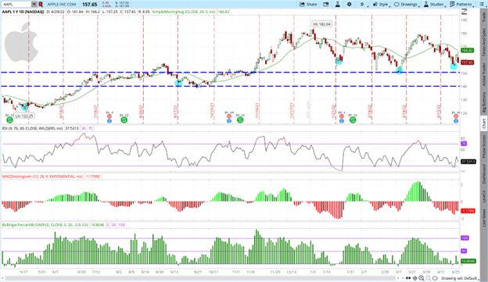Screen dimensions: 488x282
Task: Open the Big Buttons side tab
Action: (x=484, y=102)
